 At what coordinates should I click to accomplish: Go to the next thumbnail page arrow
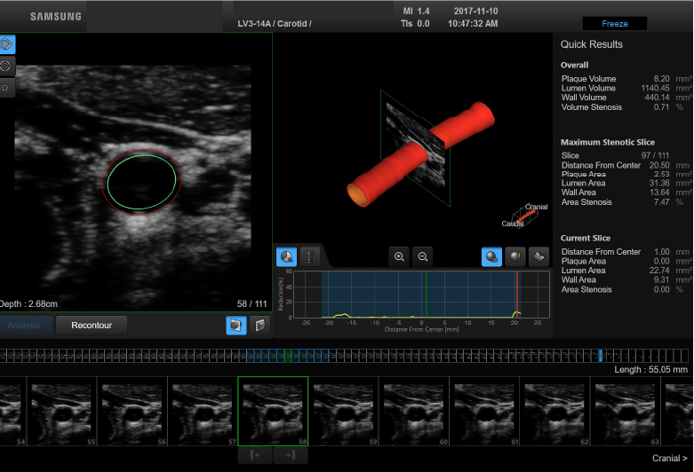(291, 455)
